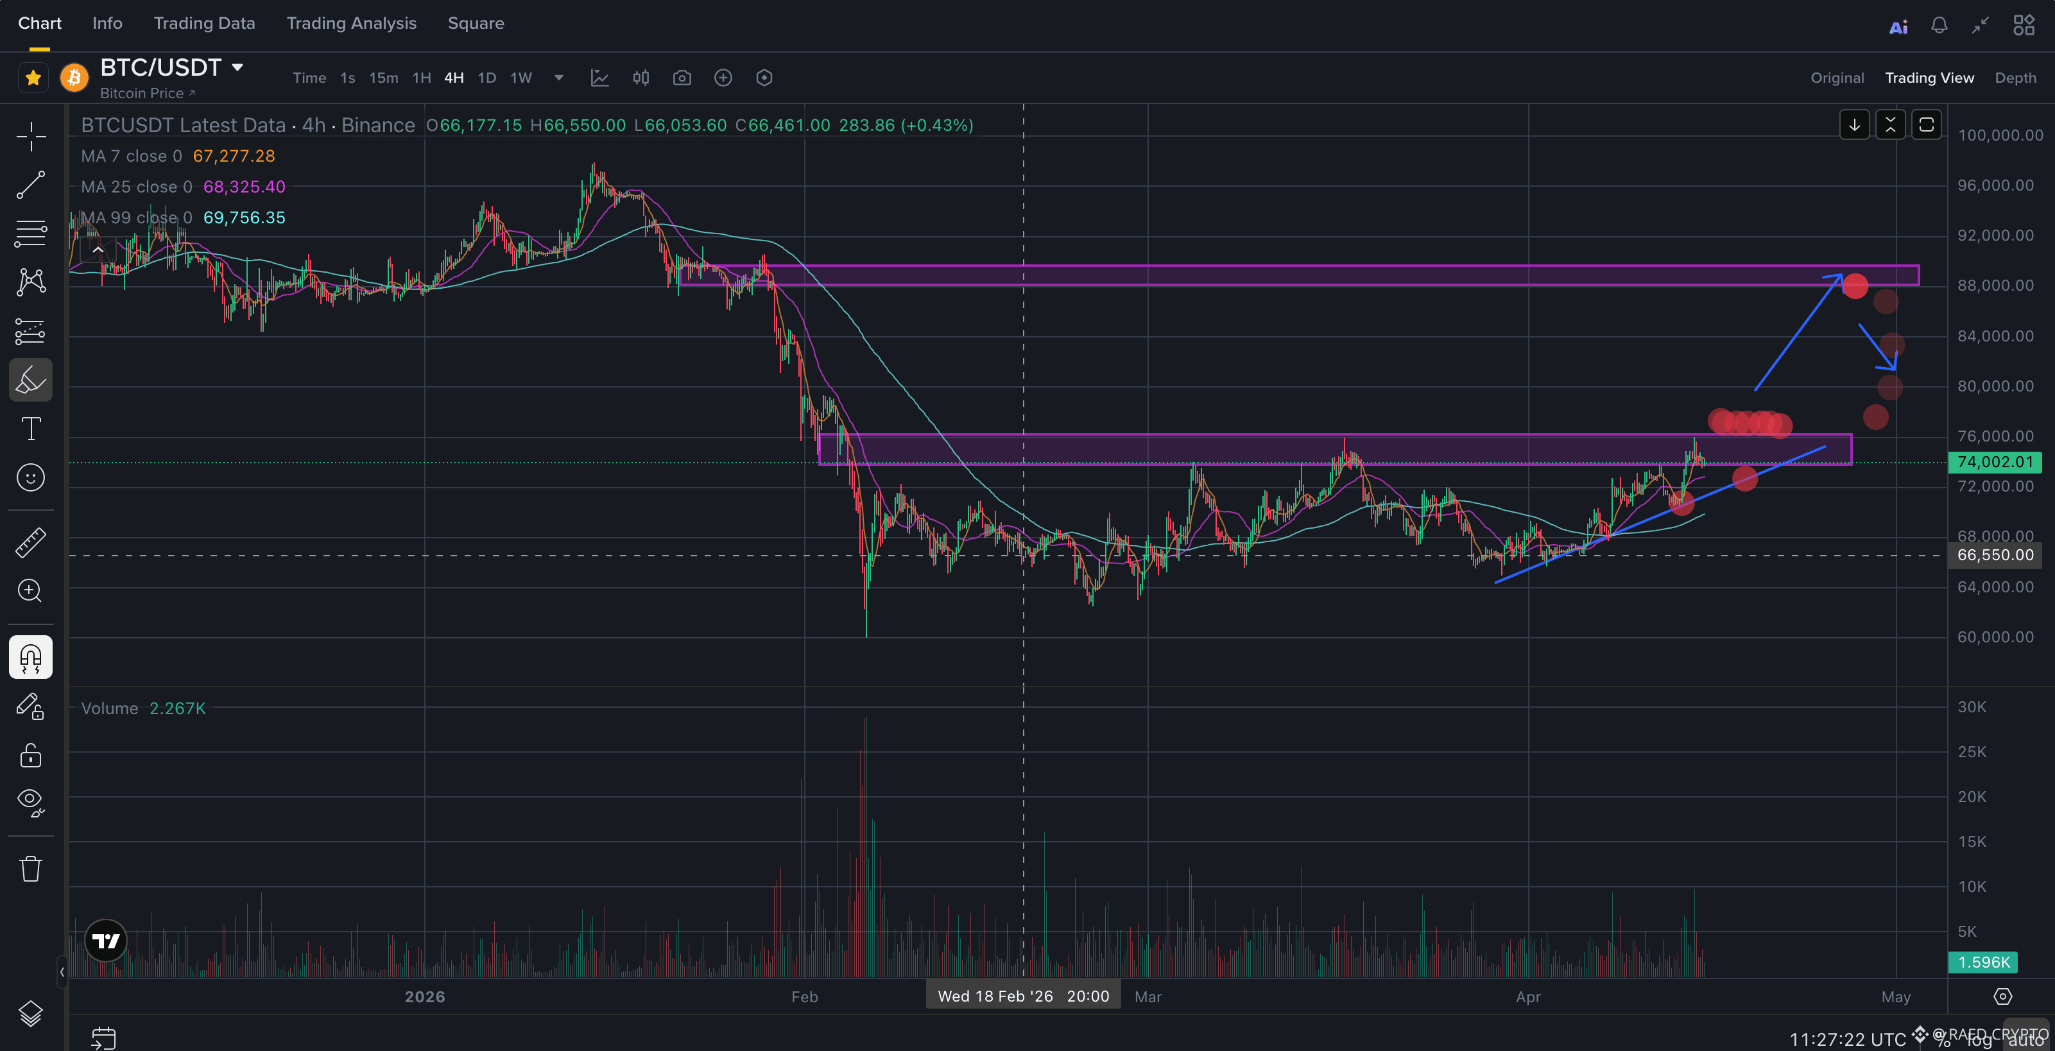Open the candlestick chart style icon
The width and height of the screenshot is (2055, 1051).
point(641,78)
